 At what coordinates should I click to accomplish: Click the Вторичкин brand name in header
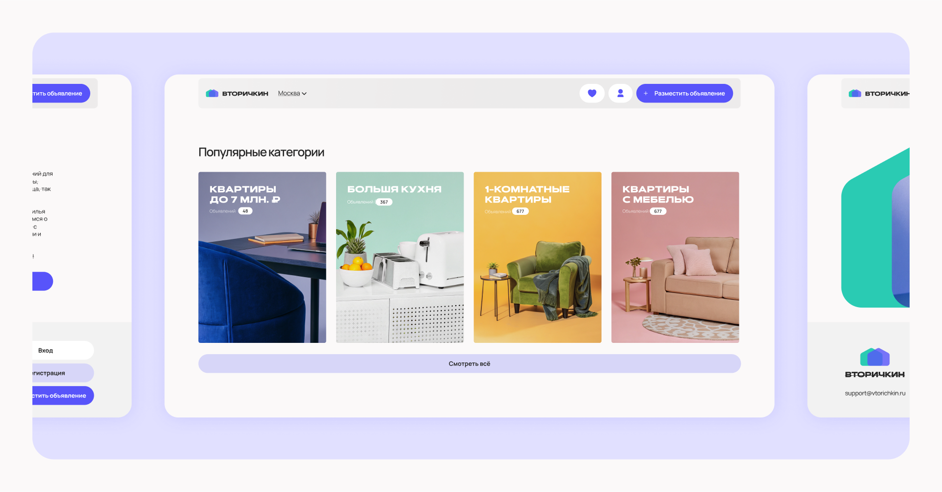pos(245,94)
